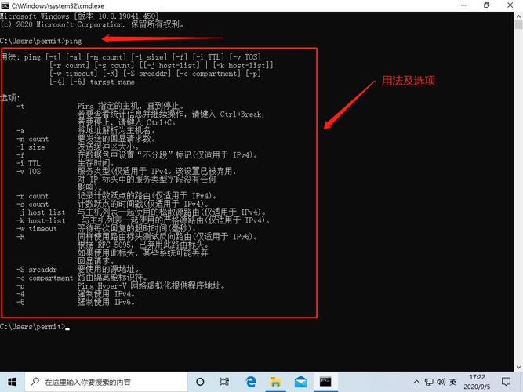Click the 'C:\Windows\system32\cmd.exe' window title
The width and height of the screenshot is (523, 392).
click(x=58, y=5)
